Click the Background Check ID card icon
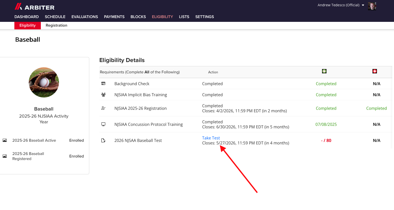The height and width of the screenshot is (210, 394). [x=103, y=84]
